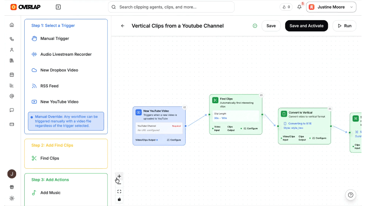366x206 pixels.
Task: Select the RSS Feed trigger
Action: pos(49,86)
